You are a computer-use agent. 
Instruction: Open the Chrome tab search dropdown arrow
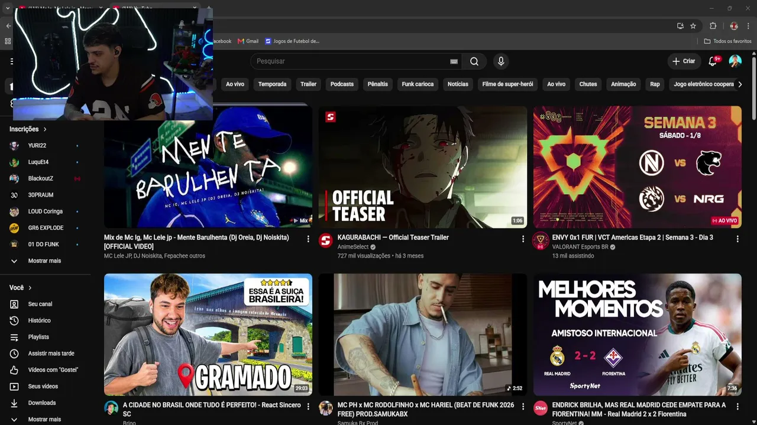(x=8, y=8)
